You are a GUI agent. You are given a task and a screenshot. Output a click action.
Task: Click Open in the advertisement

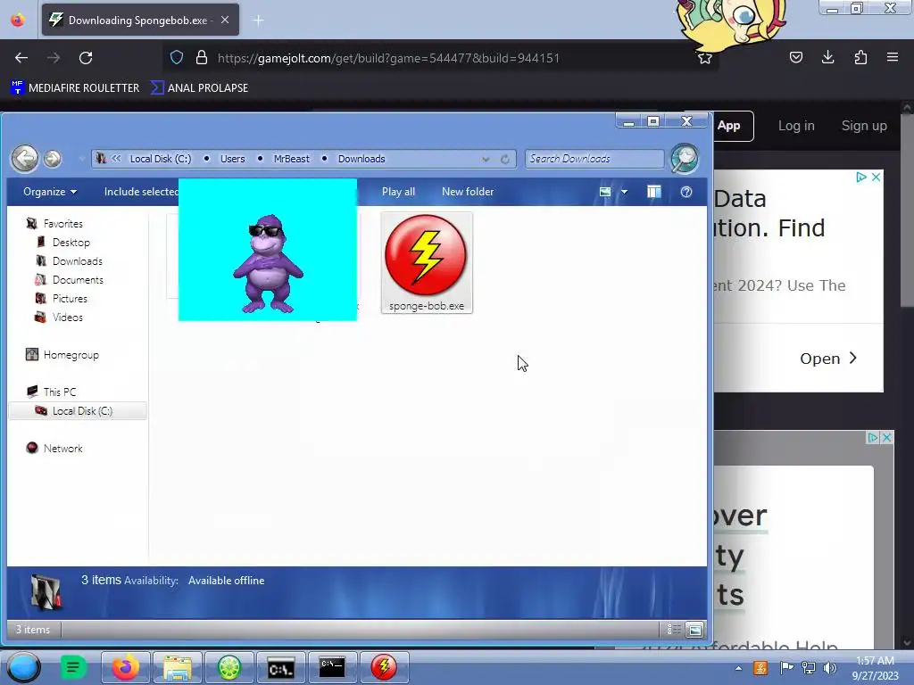tap(828, 359)
